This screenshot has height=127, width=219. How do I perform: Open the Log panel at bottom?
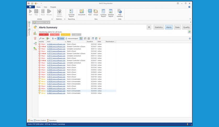click(x=30, y=120)
